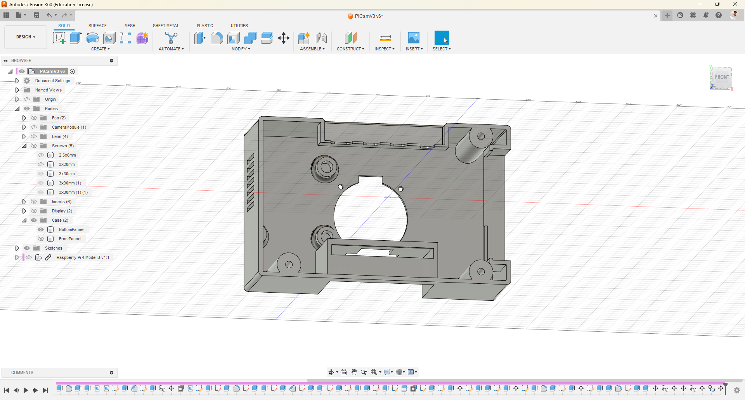The image size is (745, 400).
Task: Select the Shell tool icon
Action: pos(233,38)
